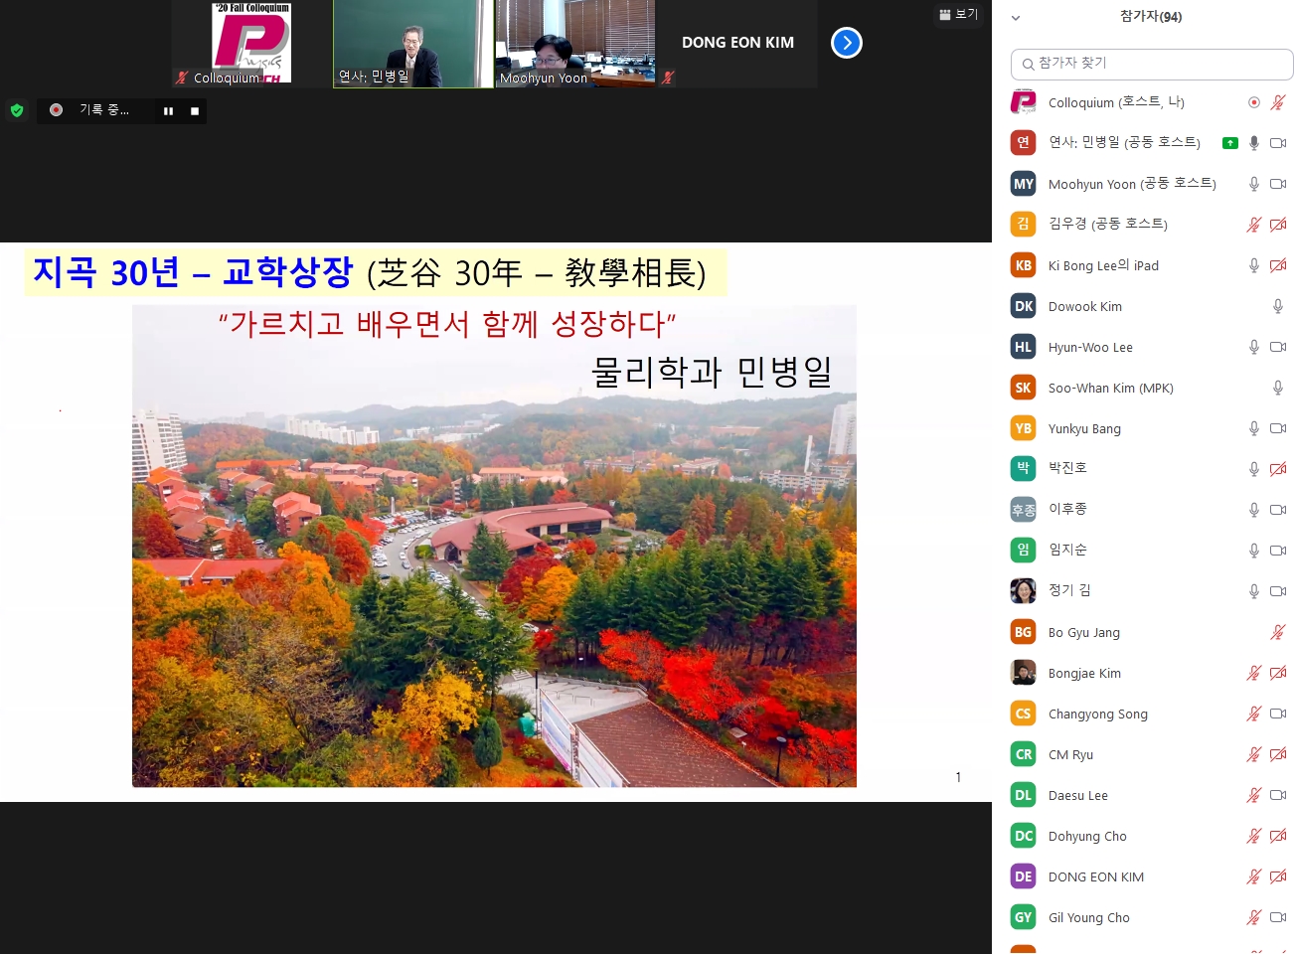
Task: Pause the recording
Action: (168, 111)
